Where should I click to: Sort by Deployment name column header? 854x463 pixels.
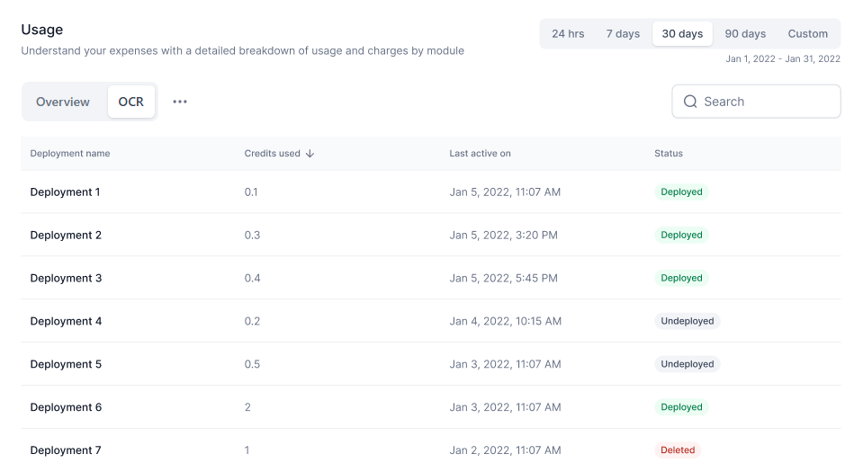click(x=69, y=154)
